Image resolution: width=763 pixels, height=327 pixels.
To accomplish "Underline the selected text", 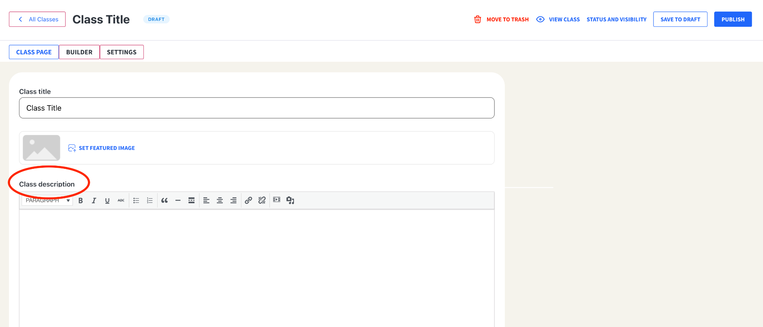I will click(107, 201).
